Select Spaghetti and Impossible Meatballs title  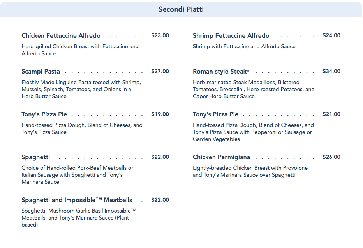click(77, 200)
